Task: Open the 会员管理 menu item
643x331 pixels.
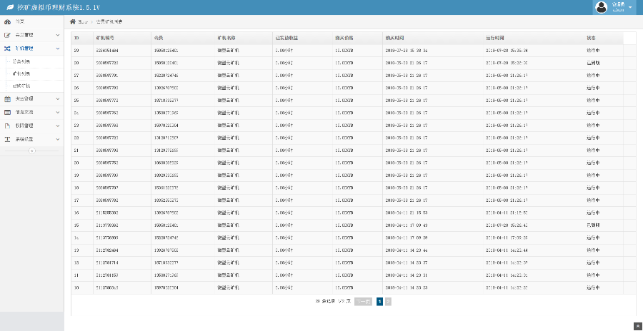Action: coord(32,35)
